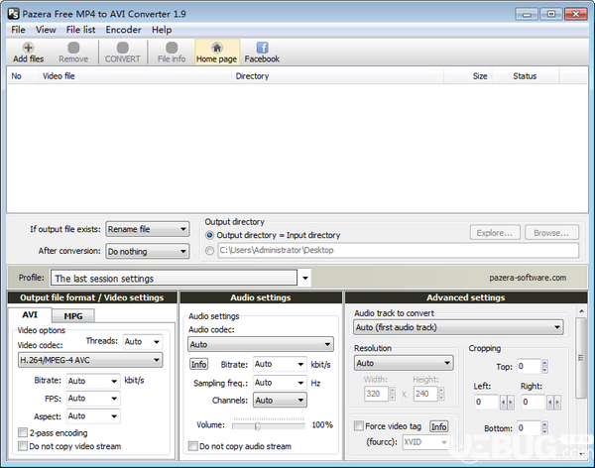Screen dimensions: 595x468
Task: Open the Sampling freq. dropdown
Action: tap(280, 382)
